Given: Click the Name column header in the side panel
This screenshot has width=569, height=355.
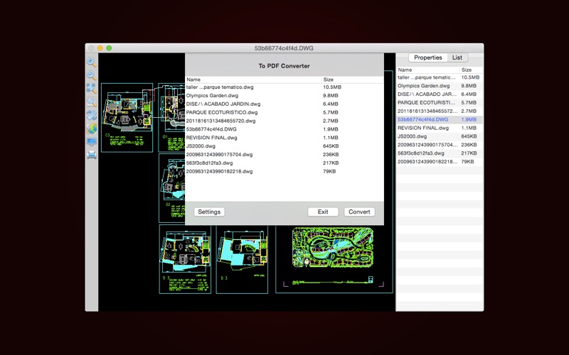Looking at the screenshot, I should click(428, 70).
